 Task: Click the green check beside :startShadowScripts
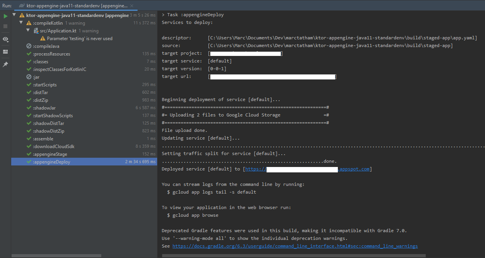[29, 116]
